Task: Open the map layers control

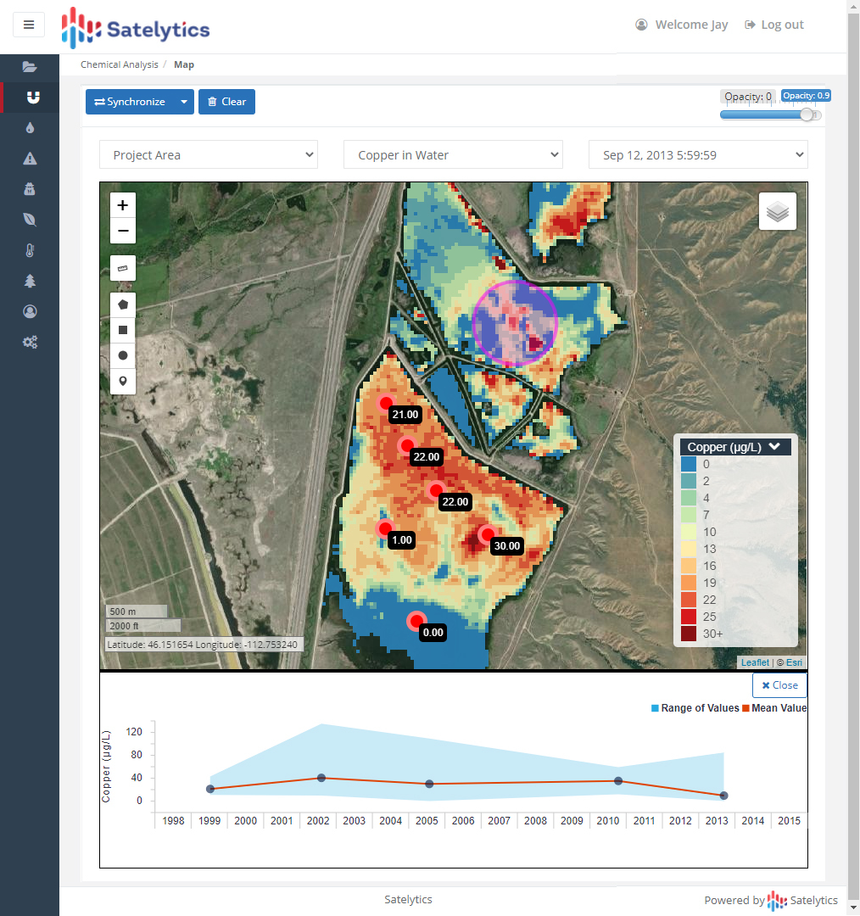Action: pyautogui.click(x=778, y=211)
